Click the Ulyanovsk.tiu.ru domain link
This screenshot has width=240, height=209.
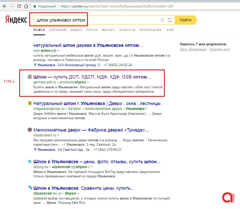coord(47,193)
